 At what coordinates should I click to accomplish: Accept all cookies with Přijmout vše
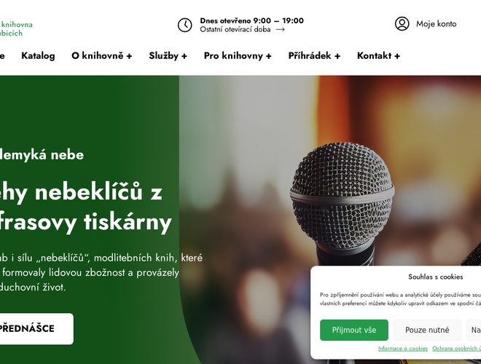[354, 330]
